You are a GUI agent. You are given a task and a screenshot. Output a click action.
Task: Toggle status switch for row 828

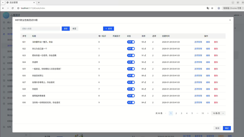[131, 89]
